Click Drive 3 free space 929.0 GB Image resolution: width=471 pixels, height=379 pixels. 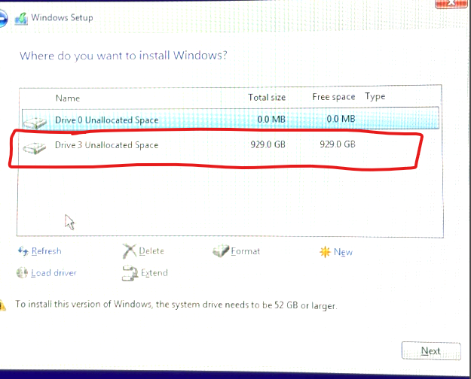tap(338, 144)
